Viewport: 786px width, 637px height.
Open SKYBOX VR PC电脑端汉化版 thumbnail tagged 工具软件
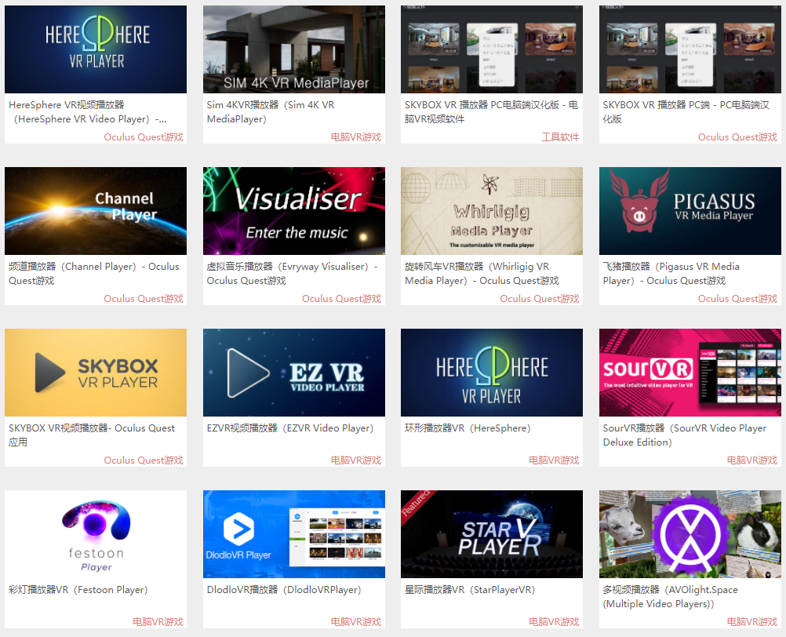click(x=492, y=49)
